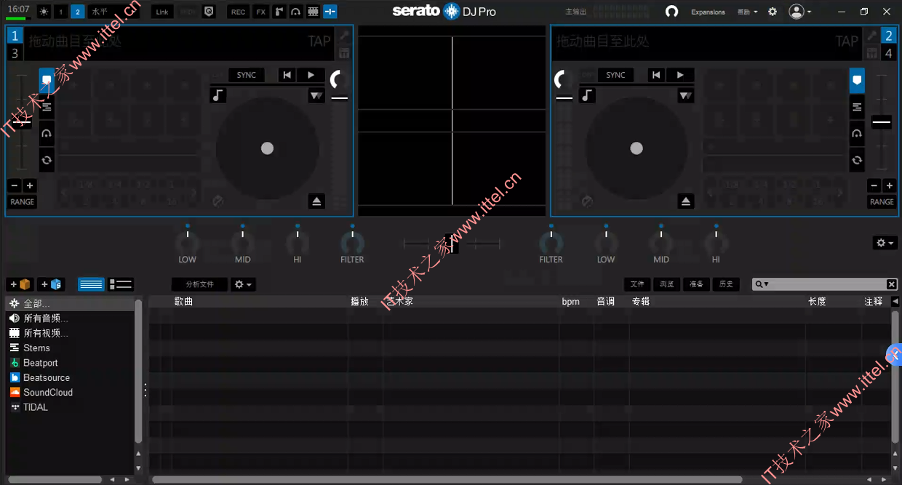Expand the account menu arrow

click(x=810, y=12)
